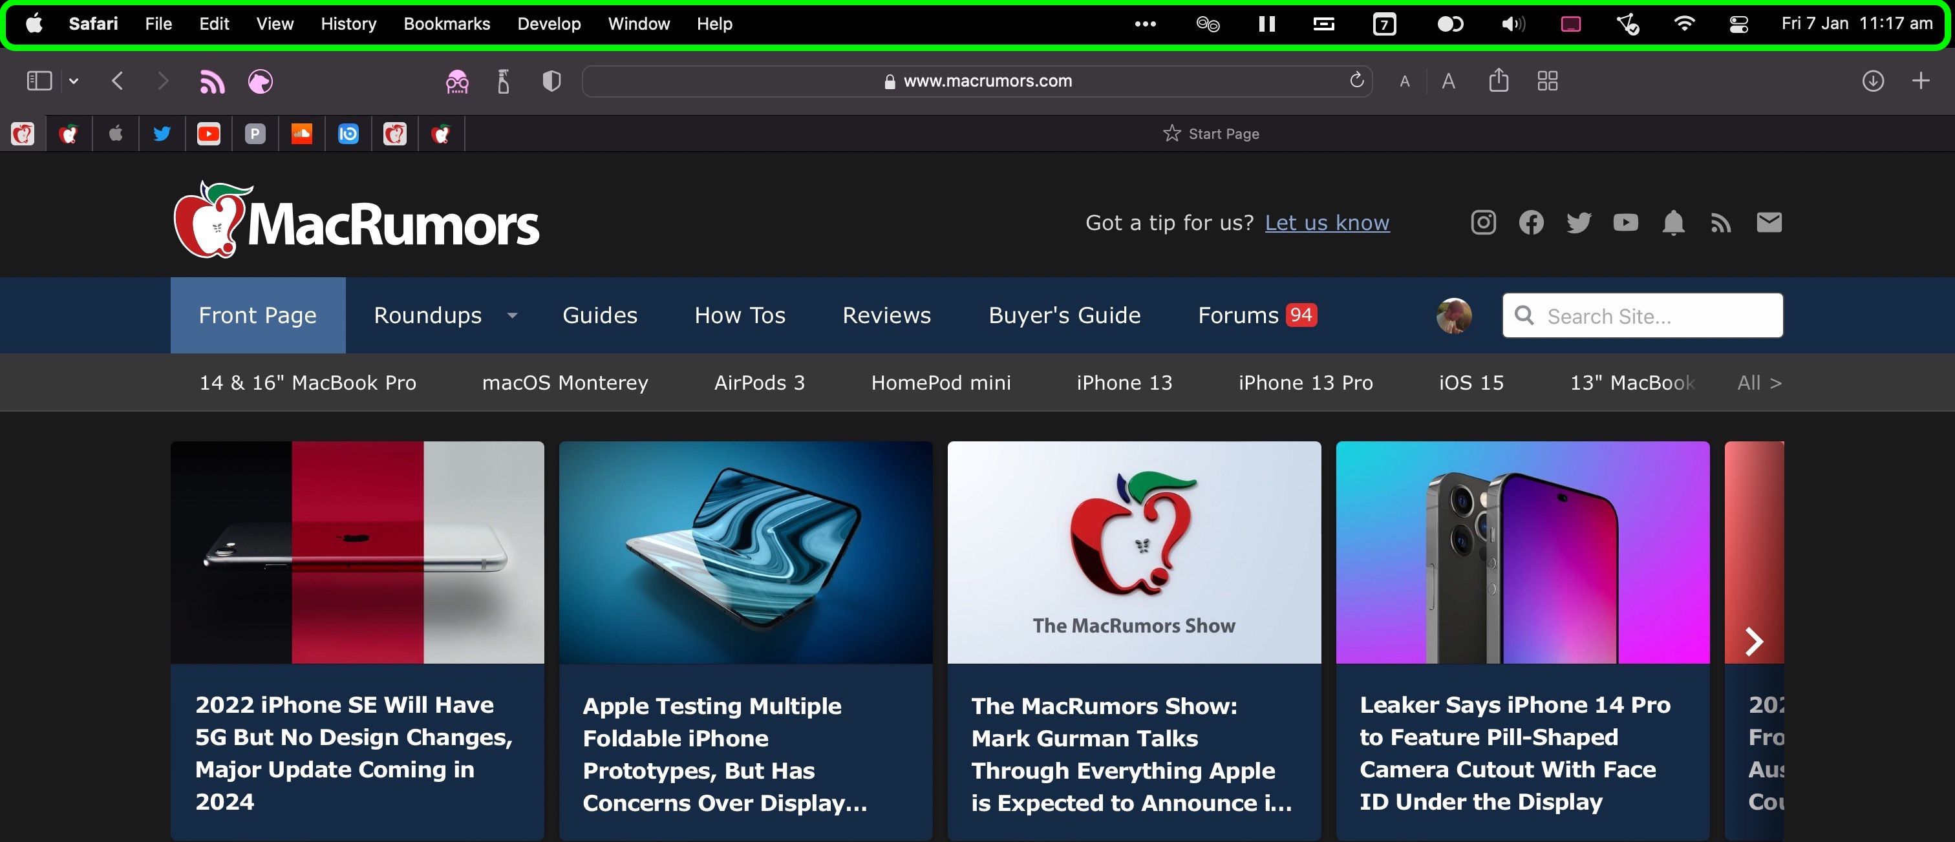Click the skull/privacy icon in tab bar
1955x842 pixels.
(458, 79)
